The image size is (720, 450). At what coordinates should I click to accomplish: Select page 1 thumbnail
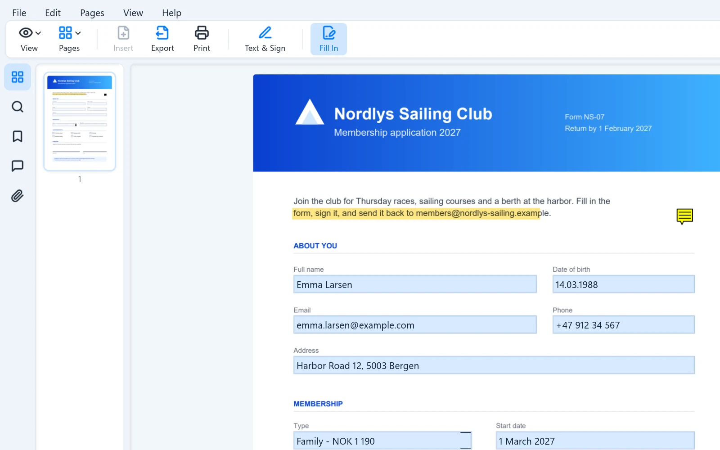(x=80, y=121)
